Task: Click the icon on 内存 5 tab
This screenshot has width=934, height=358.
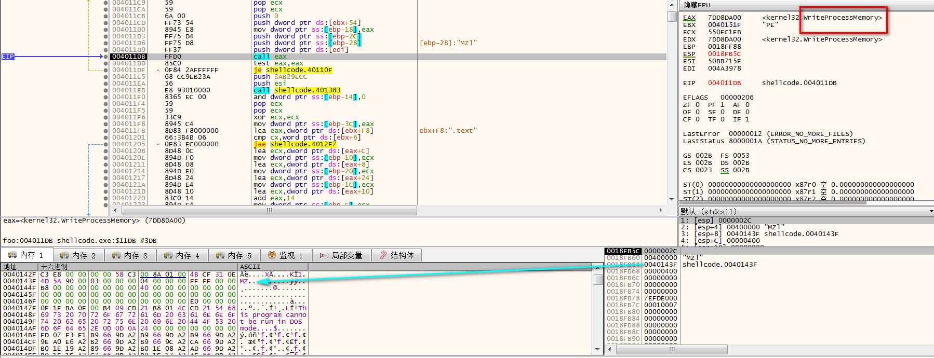Action: 220,255
